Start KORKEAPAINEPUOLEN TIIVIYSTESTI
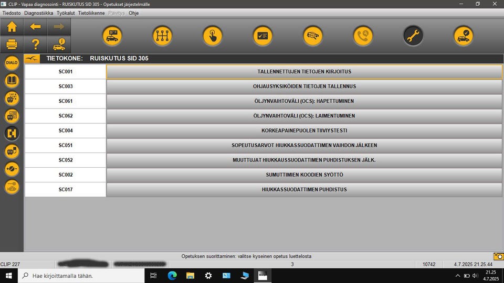Image resolution: width=504 pixels, height=283 pixels. [x=304, y=130]
